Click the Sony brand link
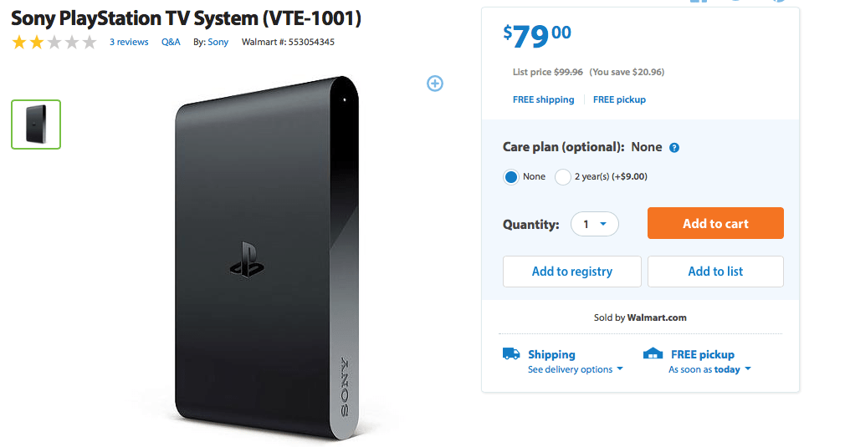This screenshot has height=447, width=845. click(218, 42)
